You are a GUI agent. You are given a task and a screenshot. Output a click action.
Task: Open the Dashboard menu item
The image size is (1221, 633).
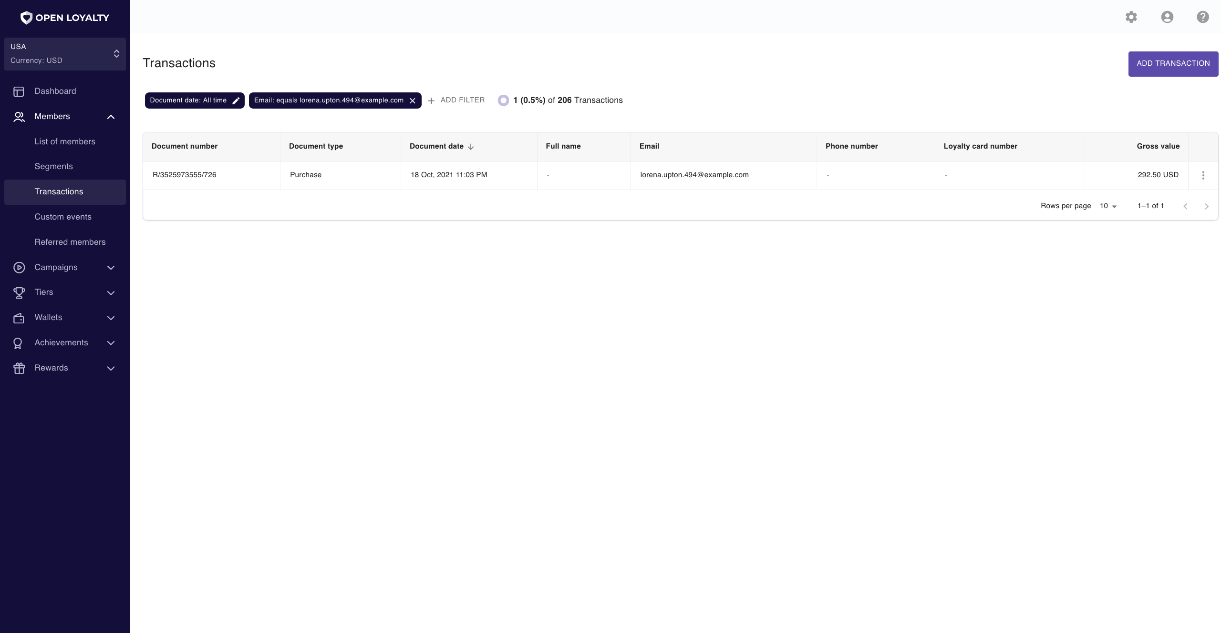click(x=65, y=91)
